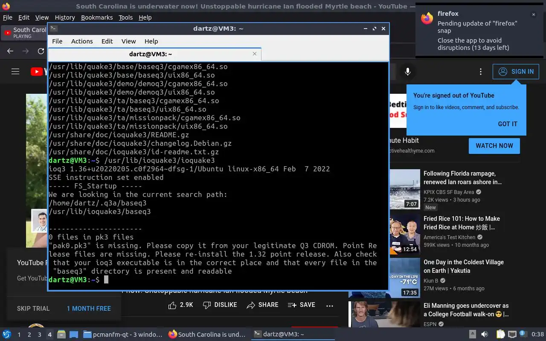Go back in Firefox
The width and height of the screenshot is (546, 341).
(x=10, y=51)
